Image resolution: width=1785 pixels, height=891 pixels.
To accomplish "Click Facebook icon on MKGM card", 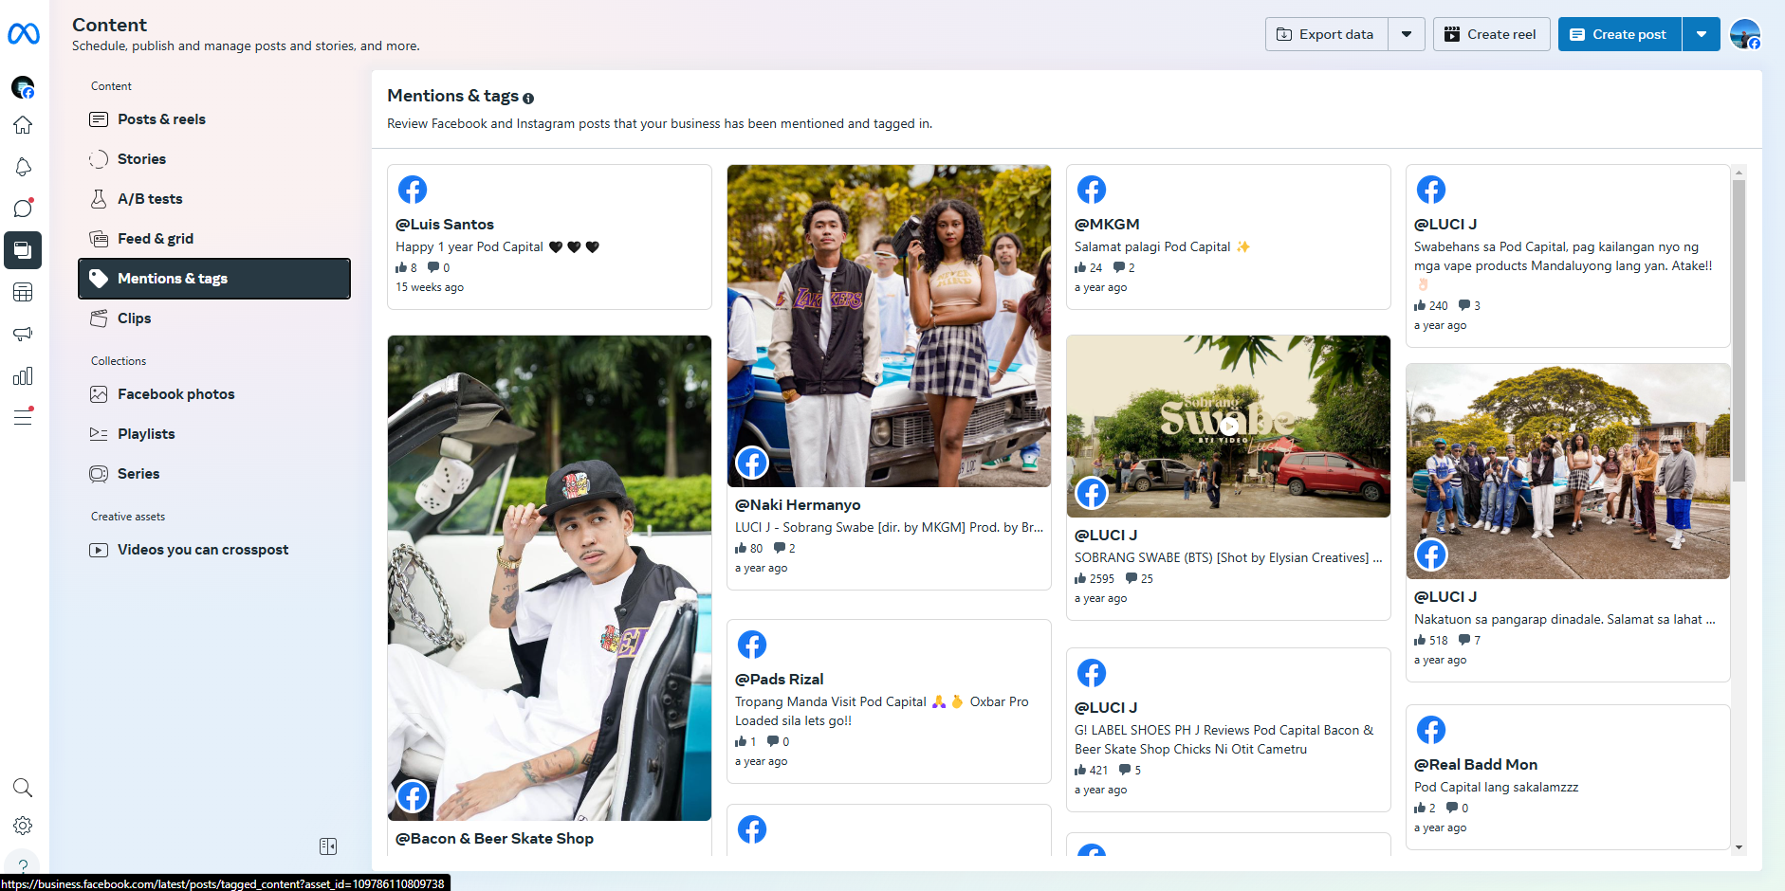I will (x=1092, y=190).
